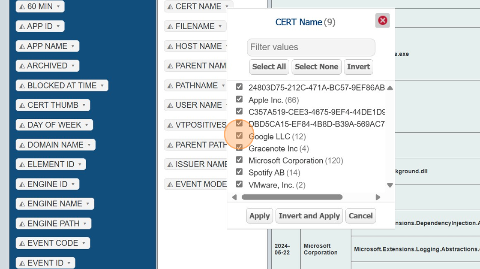Close the CERT Name filter dialog
The image size is (480, 269).
coord(382,21)
